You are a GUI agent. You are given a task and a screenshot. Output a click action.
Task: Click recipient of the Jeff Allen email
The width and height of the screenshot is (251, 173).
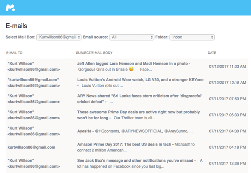(34, 66)
